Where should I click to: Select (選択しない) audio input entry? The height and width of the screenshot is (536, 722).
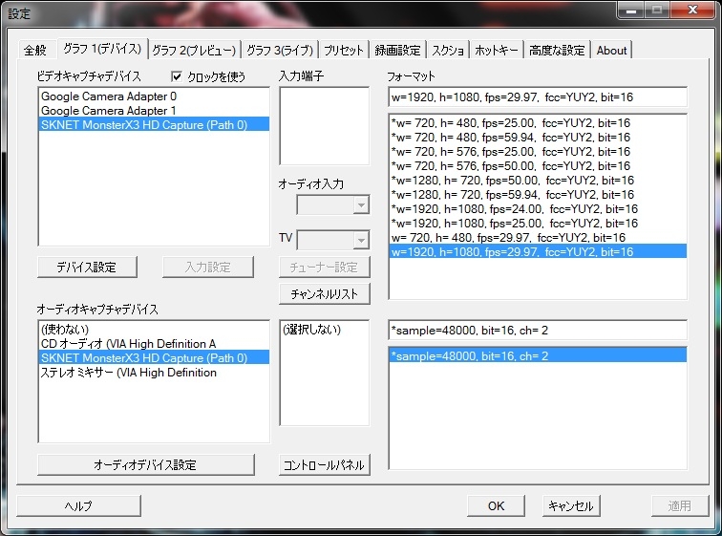pos(324,330)
